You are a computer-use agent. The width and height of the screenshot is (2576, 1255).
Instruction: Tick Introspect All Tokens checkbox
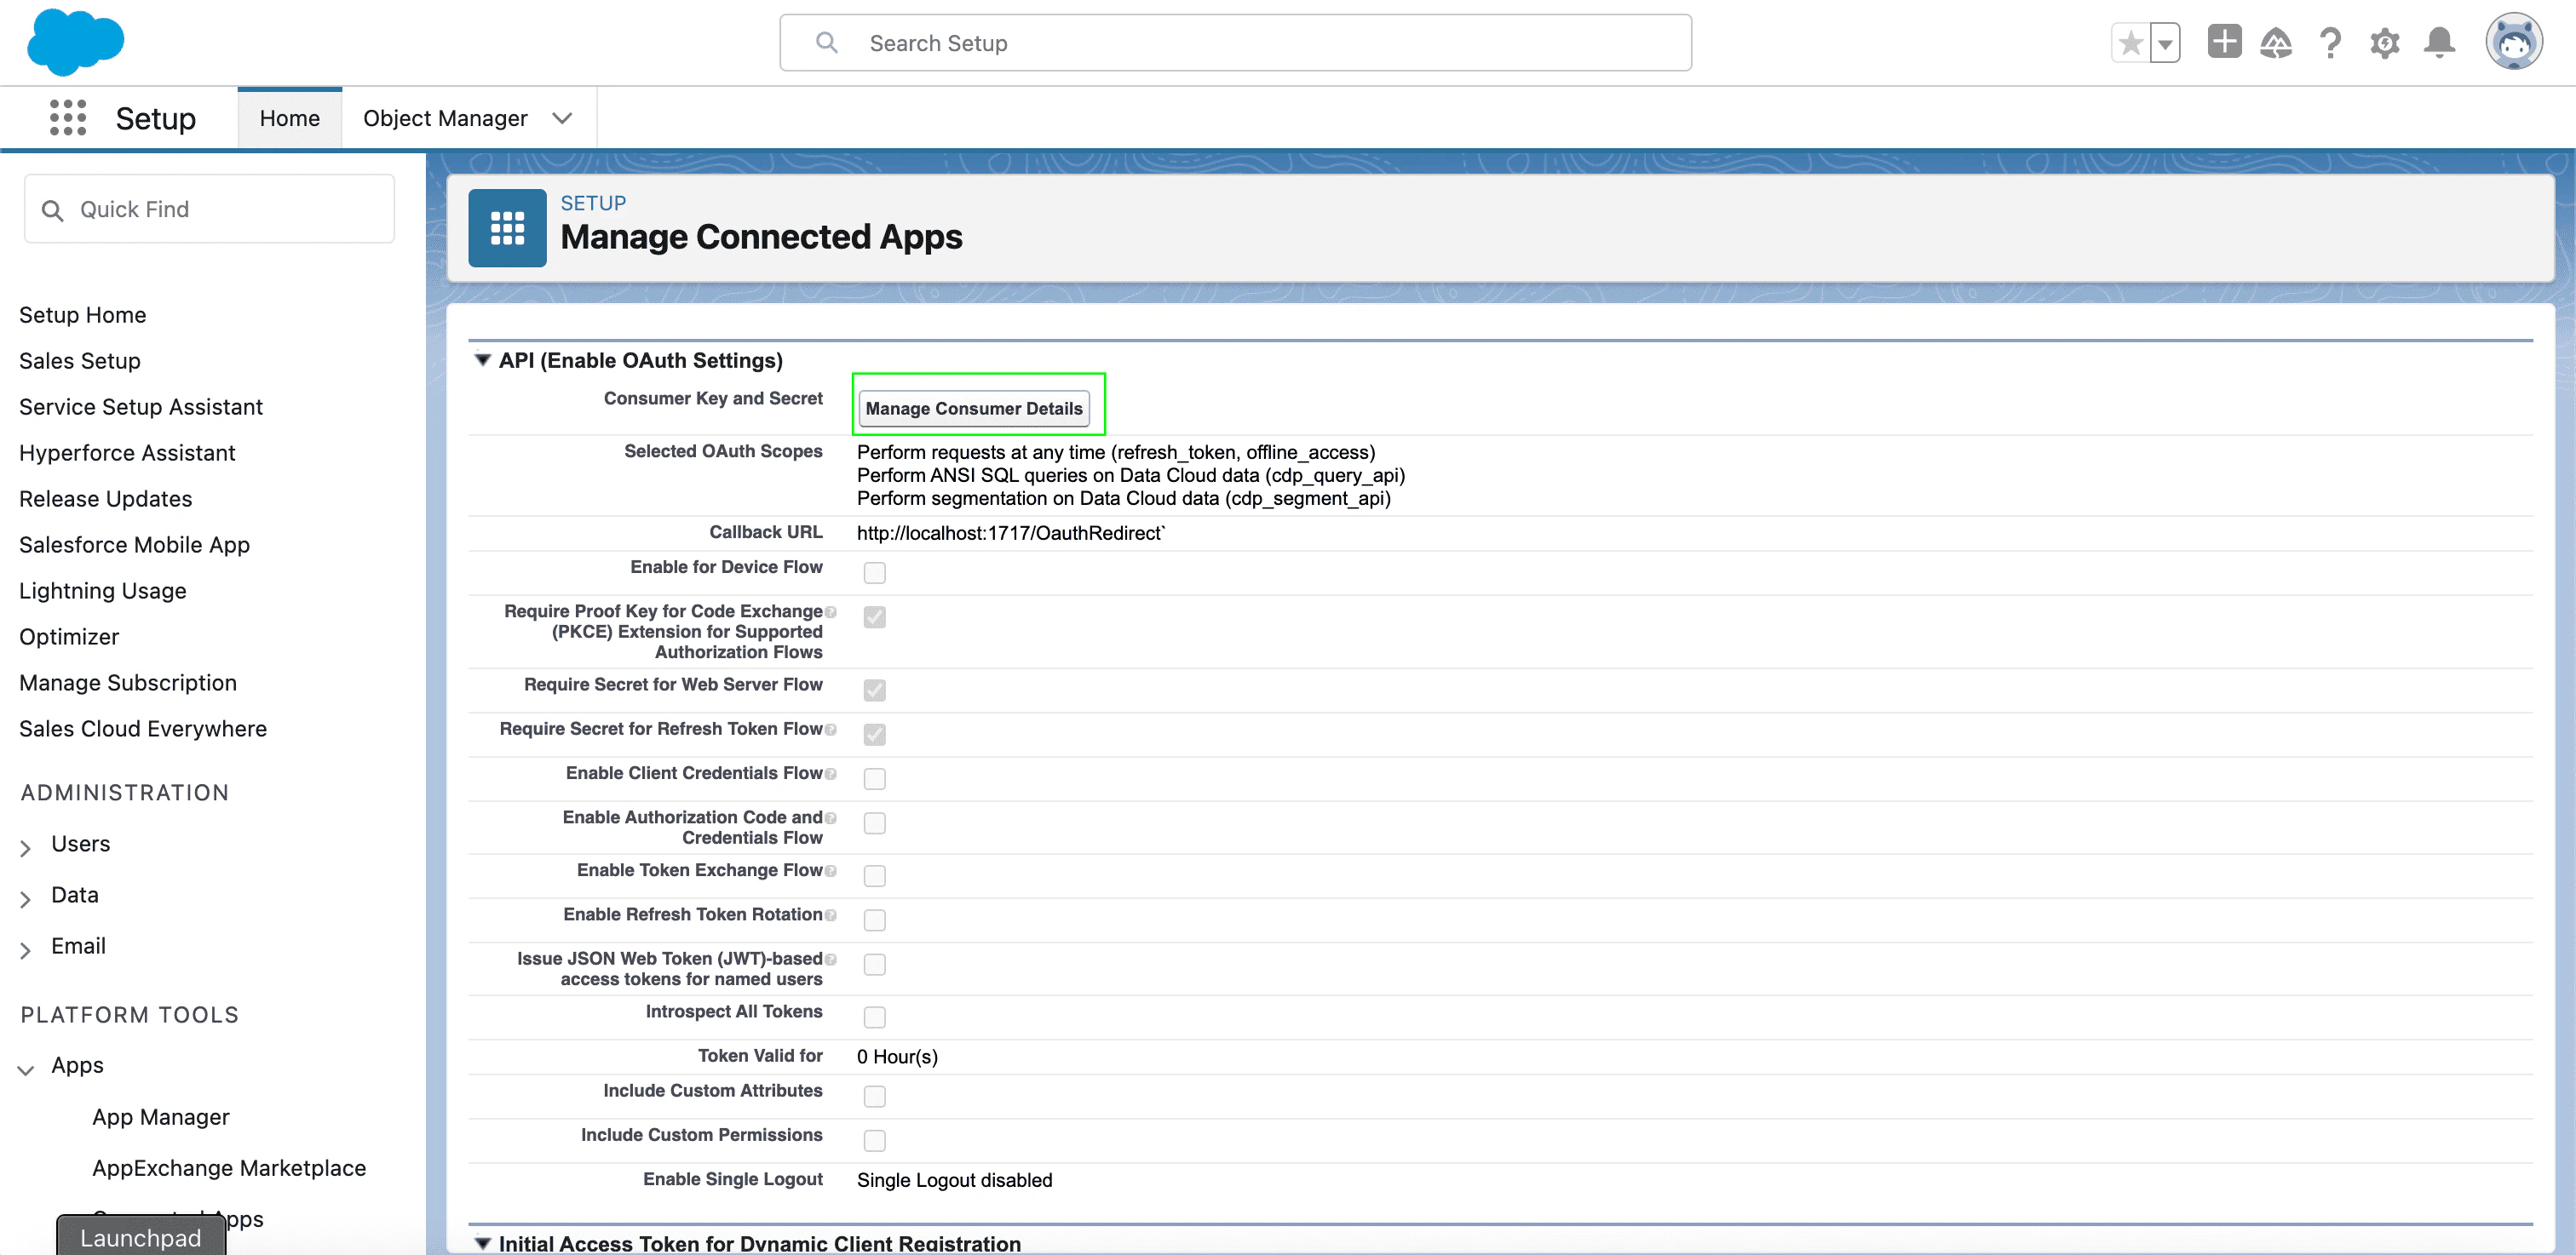874,1017
